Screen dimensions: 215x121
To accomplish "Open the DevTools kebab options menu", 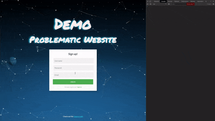I will (211, 1).
